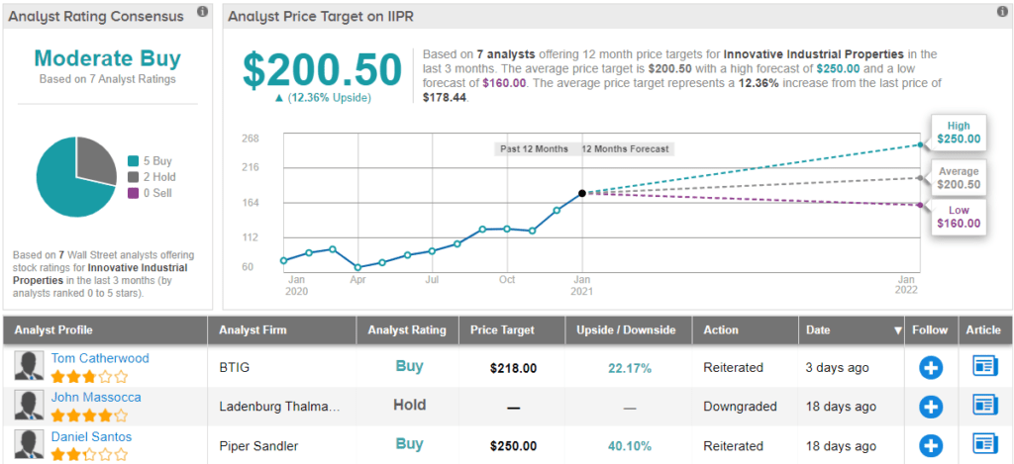Image resolution: width=1014 pixels, height=464 pixels.
Task: Click Tom Catherwood's profile photo thumbnail
Action: [x=28, y=367]
